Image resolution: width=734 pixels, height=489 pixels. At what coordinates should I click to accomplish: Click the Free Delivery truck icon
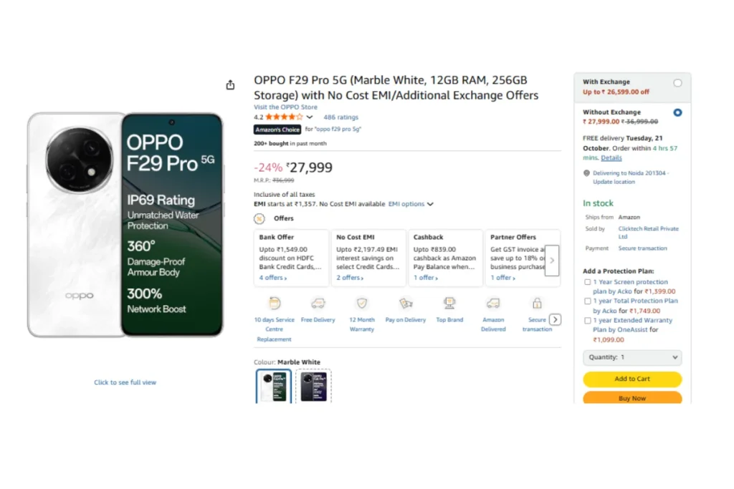pyautogui.click(x=318, y=303)
